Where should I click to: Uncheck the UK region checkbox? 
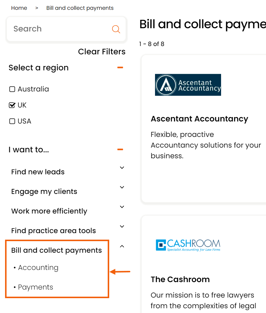point(12,105)
